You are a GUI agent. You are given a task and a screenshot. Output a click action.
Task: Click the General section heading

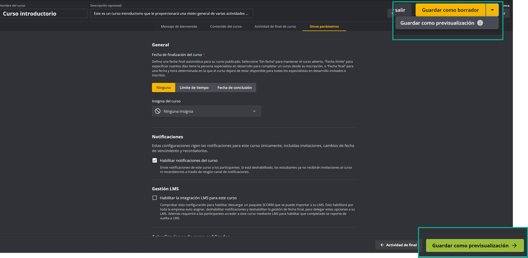point(161,45)
